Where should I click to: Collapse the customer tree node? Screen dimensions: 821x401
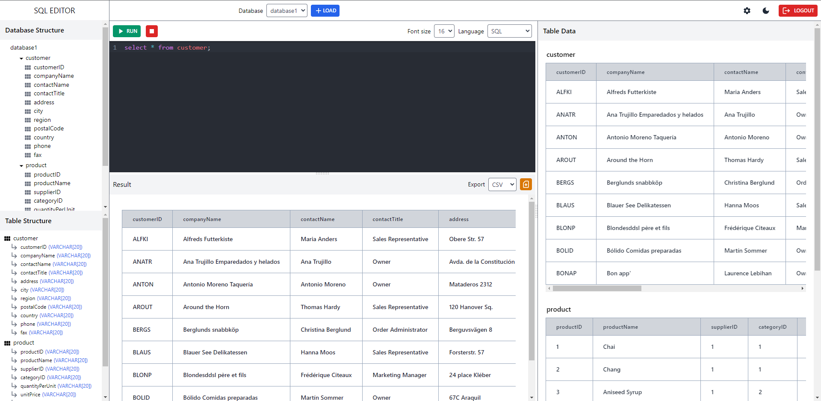[x=21, y=58]
